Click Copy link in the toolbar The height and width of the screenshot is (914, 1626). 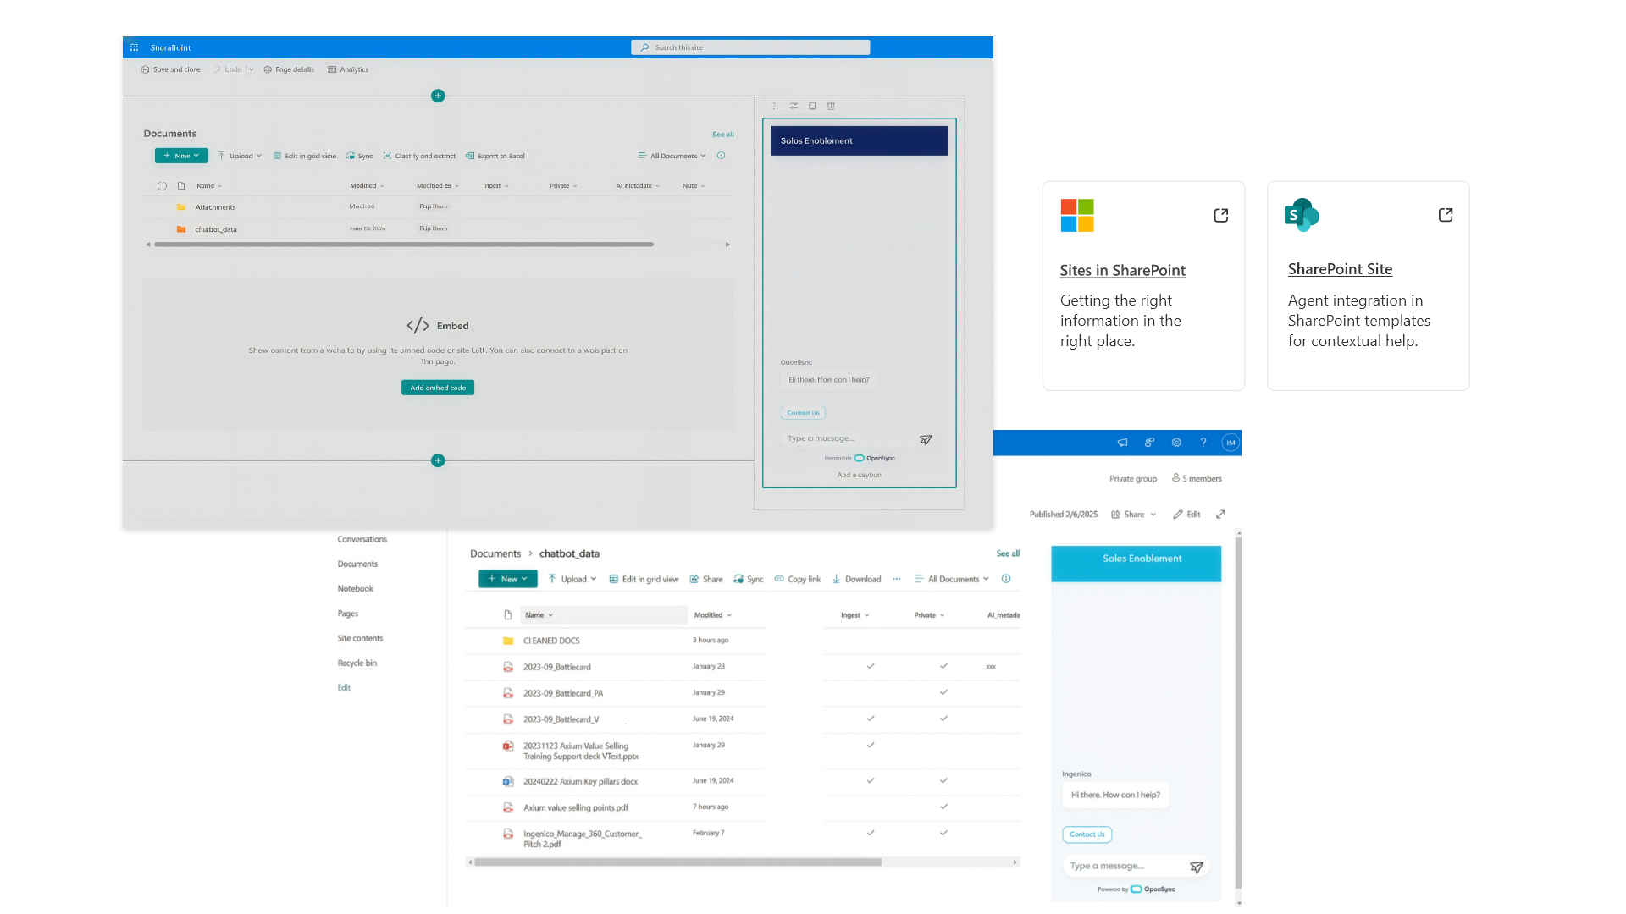(797, 579)
